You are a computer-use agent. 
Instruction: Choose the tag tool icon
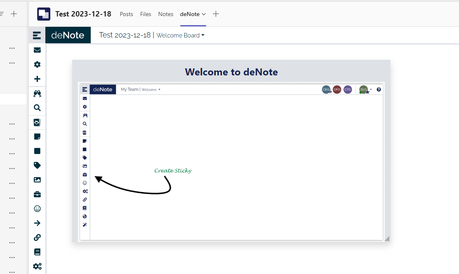point(37,166)
